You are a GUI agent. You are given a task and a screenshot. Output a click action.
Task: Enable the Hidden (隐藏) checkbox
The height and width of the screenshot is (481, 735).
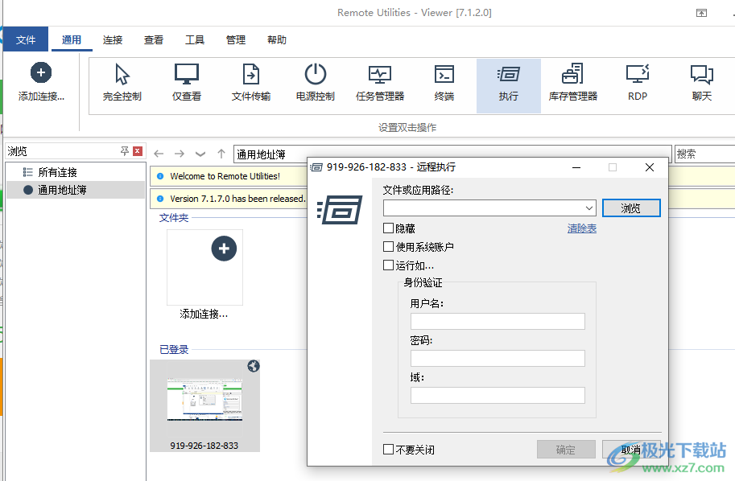tap(388, 228)
